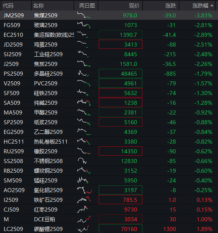Select code CJ509
The width and height of the screenshot is (218, 233).
(x=11, y=210)
